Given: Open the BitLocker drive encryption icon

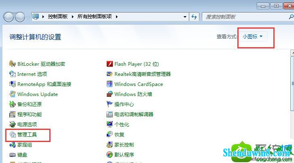Looking at the screenshot, I should coord(13,64).
